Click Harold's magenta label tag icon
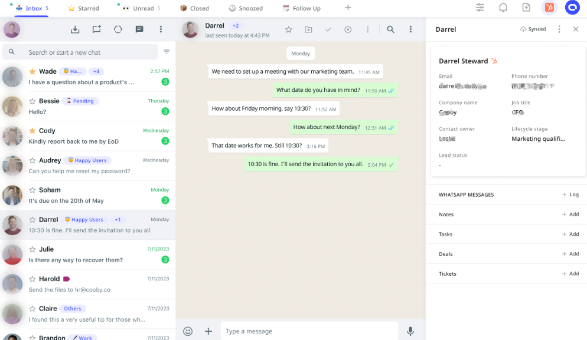This screenshot has height=340, width=587. pos(67,279)
